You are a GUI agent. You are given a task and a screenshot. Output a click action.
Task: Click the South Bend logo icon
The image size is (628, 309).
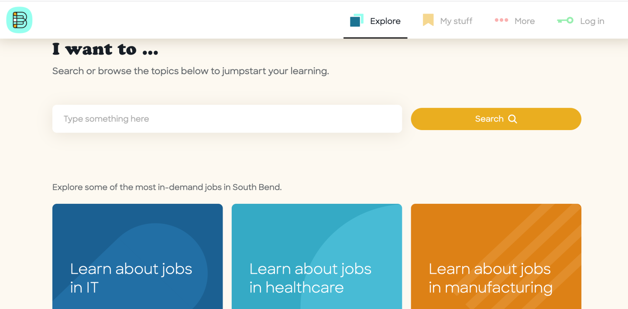[19, 20]
